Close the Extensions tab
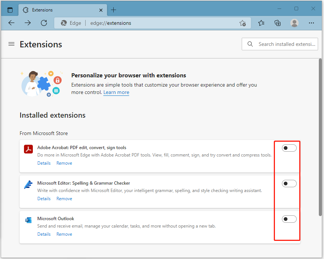This screenshot has height=259, width=324. [101, 10]
